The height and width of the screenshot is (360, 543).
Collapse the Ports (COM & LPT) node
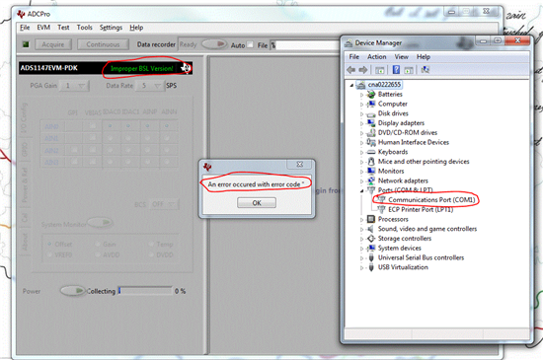point(361,190)
